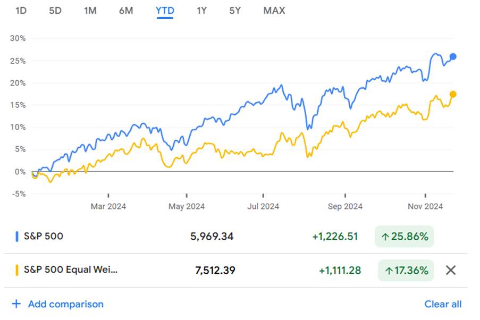Click the yellow Equal Weight color bar

tap(17, 270)
